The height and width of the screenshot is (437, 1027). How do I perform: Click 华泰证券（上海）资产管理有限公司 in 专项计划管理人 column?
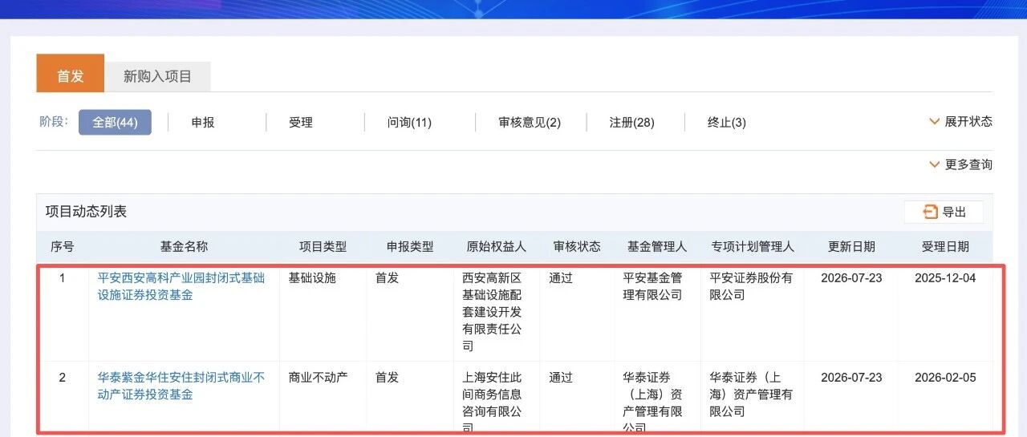coord(751,395)
